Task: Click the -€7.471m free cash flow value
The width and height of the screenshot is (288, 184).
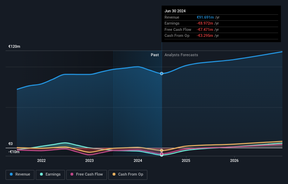Action: coord(205,29)
